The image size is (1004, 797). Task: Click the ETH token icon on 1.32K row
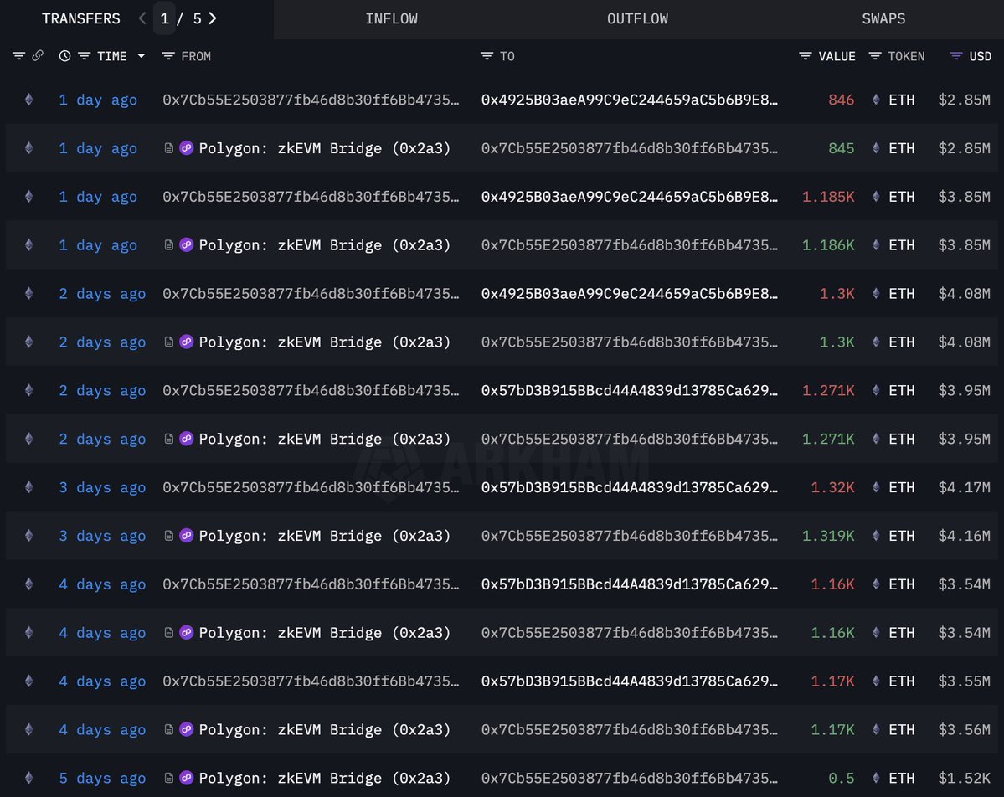pos(875,487)
